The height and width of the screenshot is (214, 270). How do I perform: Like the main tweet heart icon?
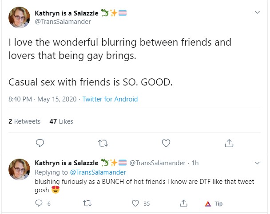pos(166,143)
